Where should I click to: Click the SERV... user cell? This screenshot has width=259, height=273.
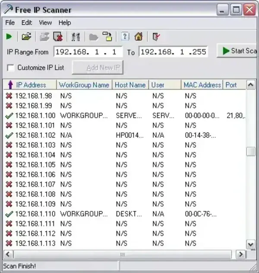coord(163,115)
